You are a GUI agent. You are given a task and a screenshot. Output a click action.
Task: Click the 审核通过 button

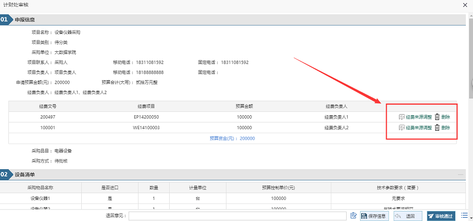tap(441, 216)
